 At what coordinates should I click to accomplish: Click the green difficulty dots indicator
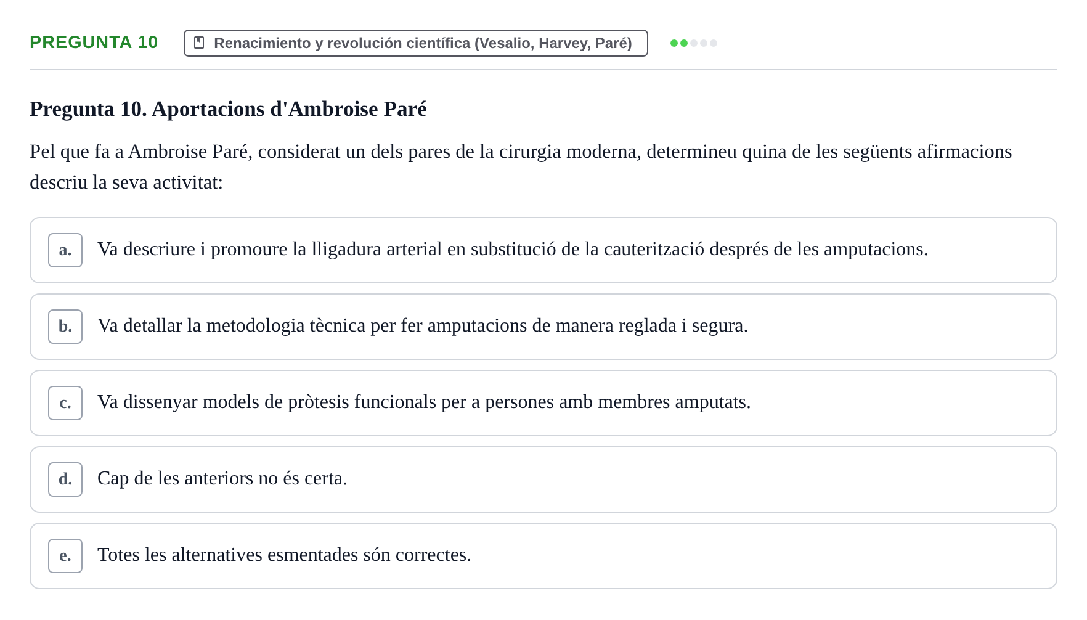click(x=693, y=43)
